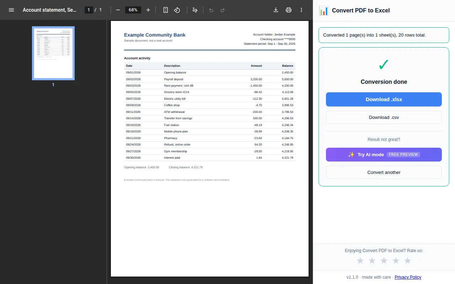Download the PDF using toolbar icon

point(275,10)
